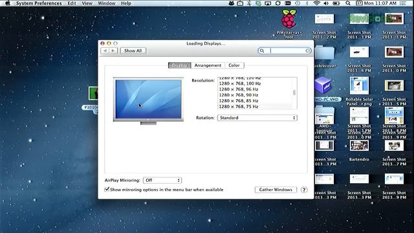Open Spotlight search magnifier in menu bar
The width and height of the screenshot is (414, 233).
[348, 3]
